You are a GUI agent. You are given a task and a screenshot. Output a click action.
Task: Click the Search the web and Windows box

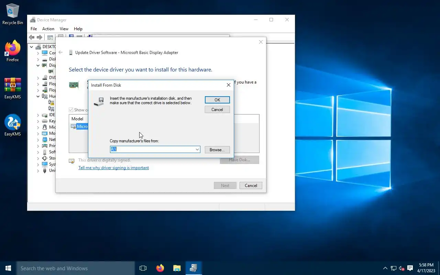[76, 268]
